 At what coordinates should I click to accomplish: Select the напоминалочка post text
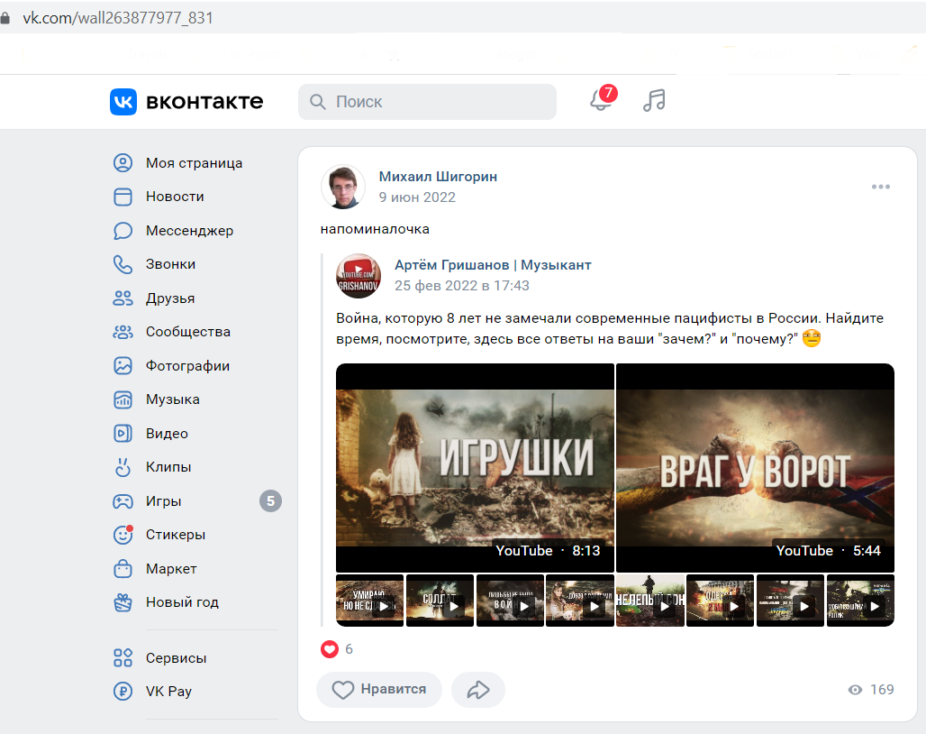point(375,229)
